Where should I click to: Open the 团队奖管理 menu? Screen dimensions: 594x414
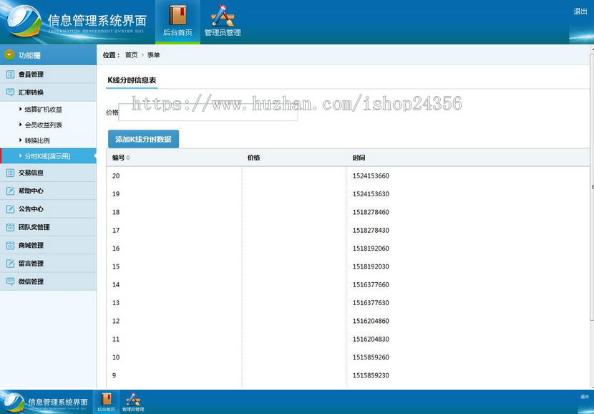coord(48,227)
